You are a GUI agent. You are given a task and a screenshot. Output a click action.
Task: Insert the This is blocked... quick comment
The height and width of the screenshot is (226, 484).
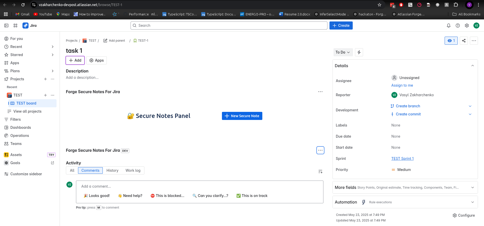[167, 196]
